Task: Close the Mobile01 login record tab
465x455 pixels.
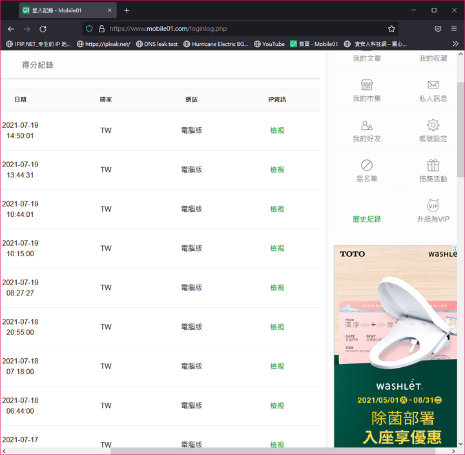Action: pyautogui.click(x=109, y=10)
